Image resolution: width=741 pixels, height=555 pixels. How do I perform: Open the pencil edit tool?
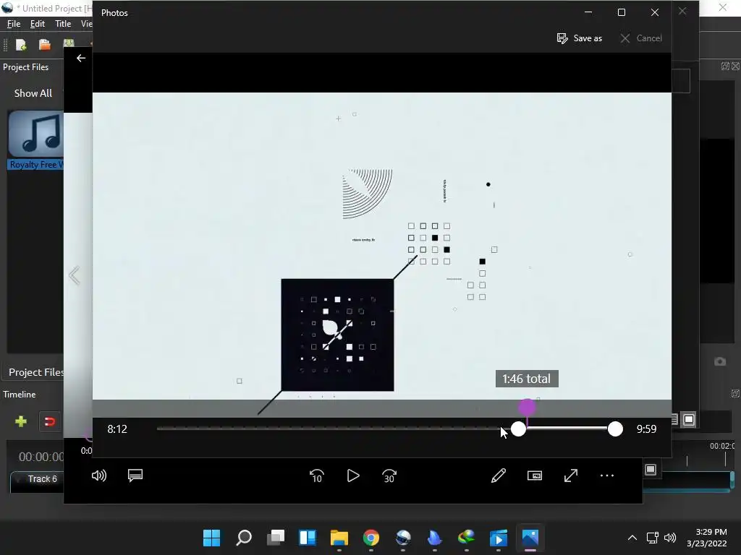[x=499, y=476]
